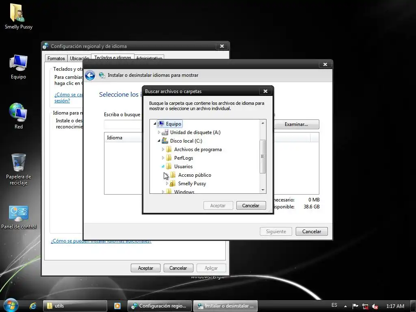The image size is (416, 312).
Task: Click the Idioma column header
Action: coord(123,138)
